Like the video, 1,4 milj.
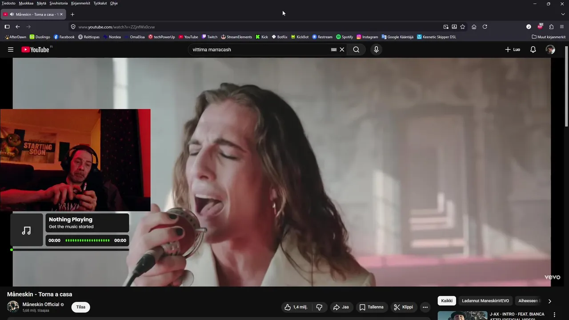Viewport: 569px width, 320px height. tap(296, 307)
